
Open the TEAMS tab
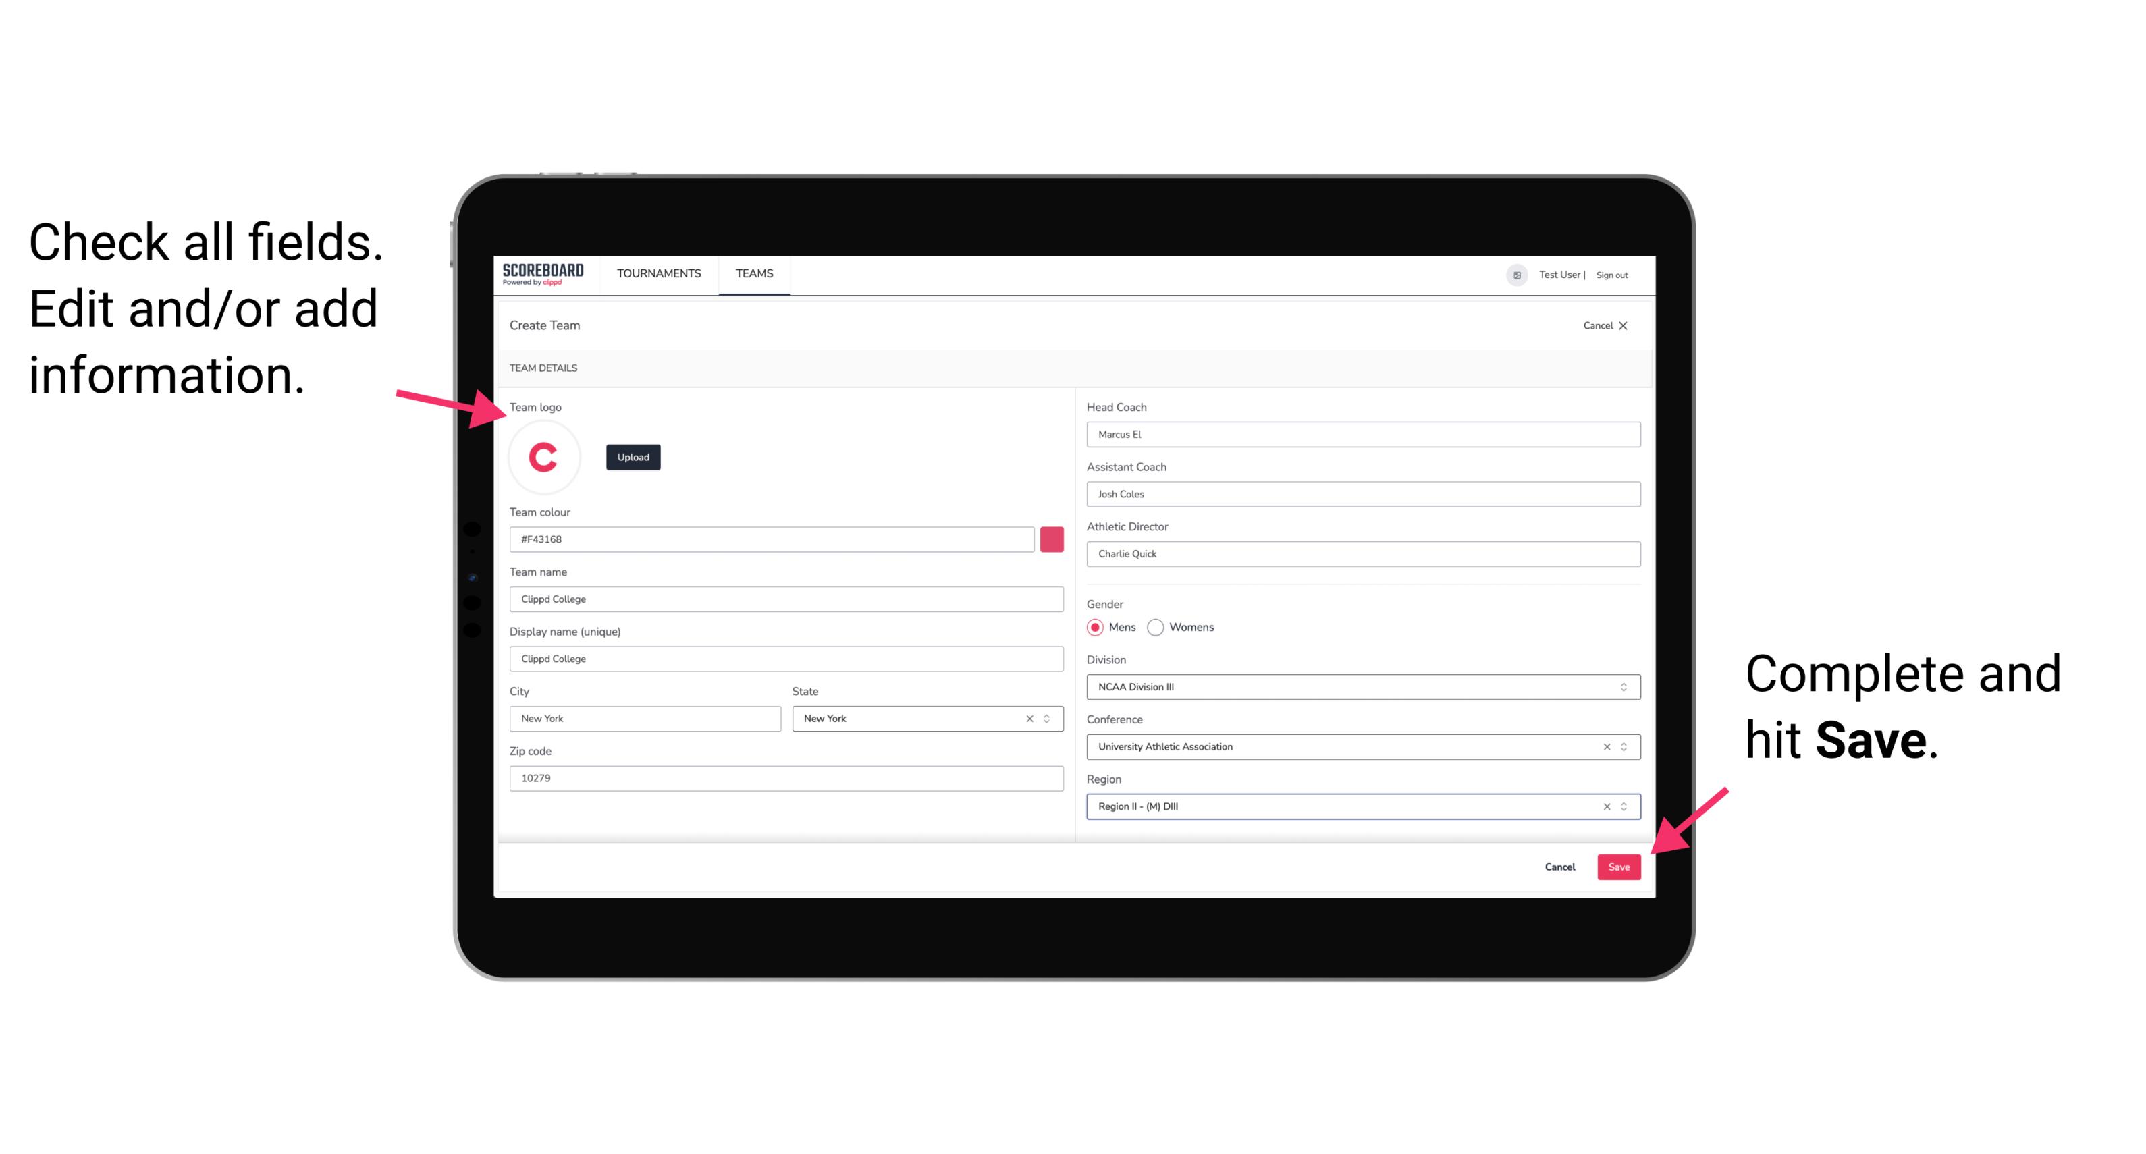(x=753, y=273)
